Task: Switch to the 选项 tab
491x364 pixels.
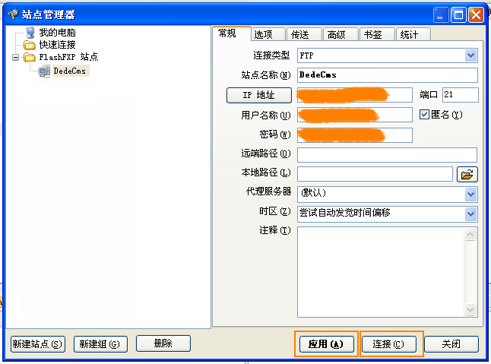Action: (x=268, y=34)
